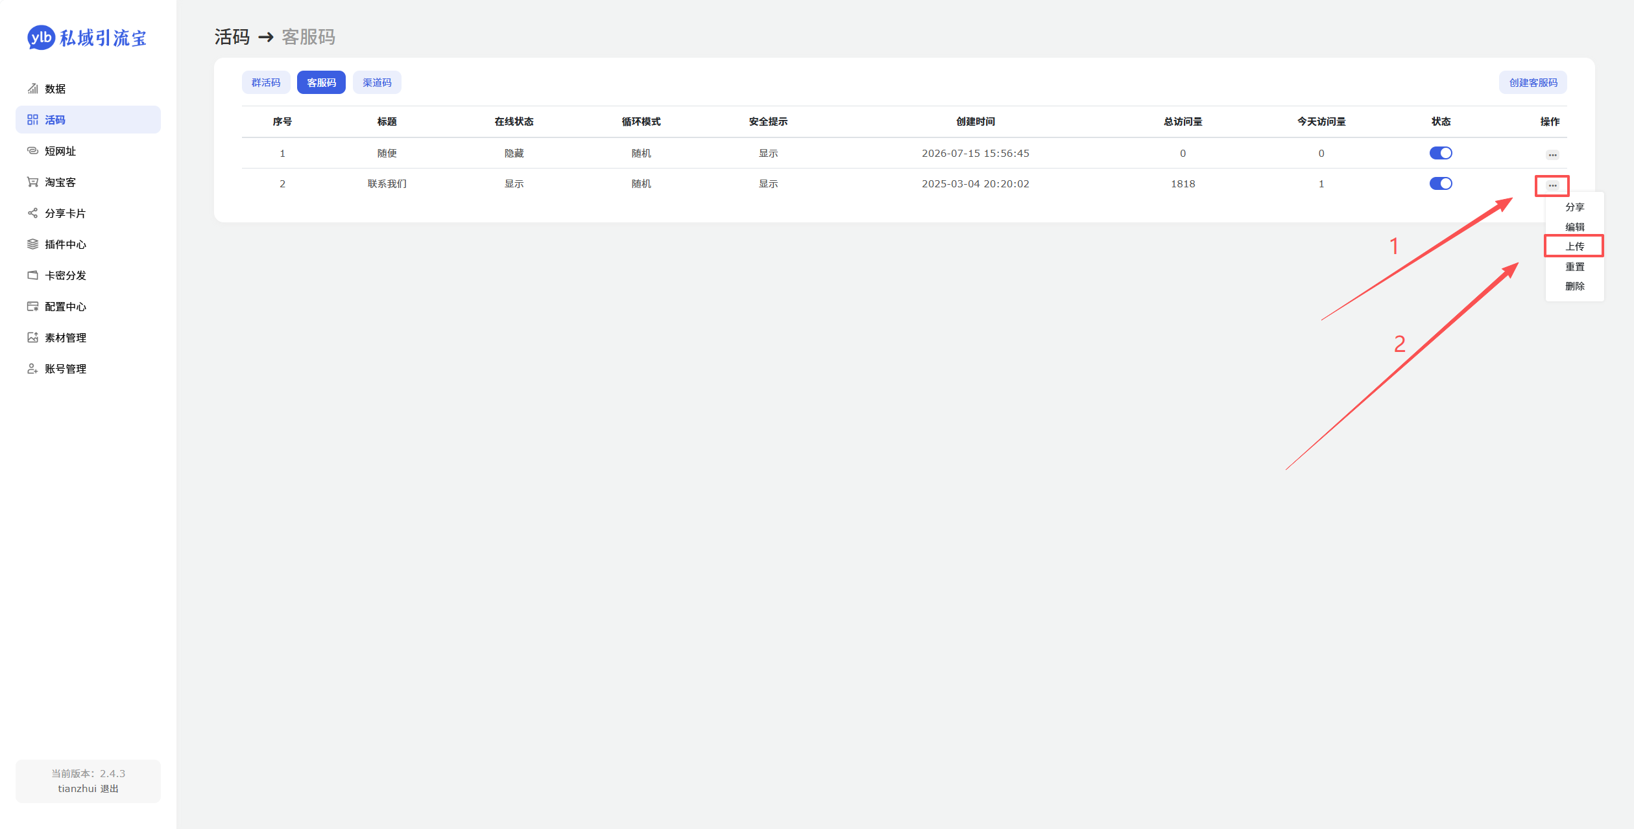Go to 账号管理 user icon
This screenshot has width=1634, height=829.
[32, 369]
